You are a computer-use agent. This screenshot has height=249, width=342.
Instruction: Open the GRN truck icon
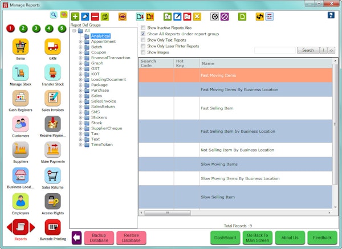pyautogui.click(x=52, y=47)
